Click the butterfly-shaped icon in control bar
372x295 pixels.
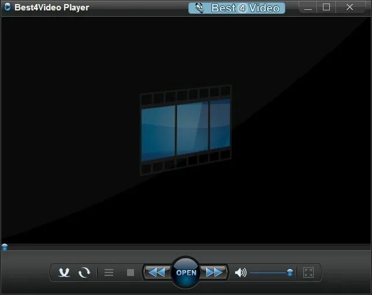pyautogui.click(x=64, y=272)
